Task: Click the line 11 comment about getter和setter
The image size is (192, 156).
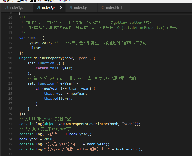Action: coord(86,23)
